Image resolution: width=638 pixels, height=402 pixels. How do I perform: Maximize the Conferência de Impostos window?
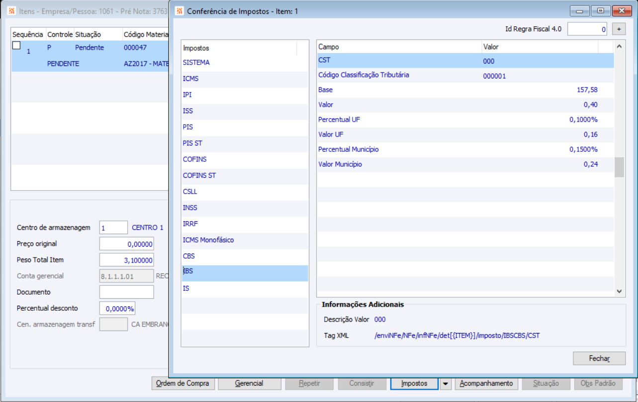point(601,10)
